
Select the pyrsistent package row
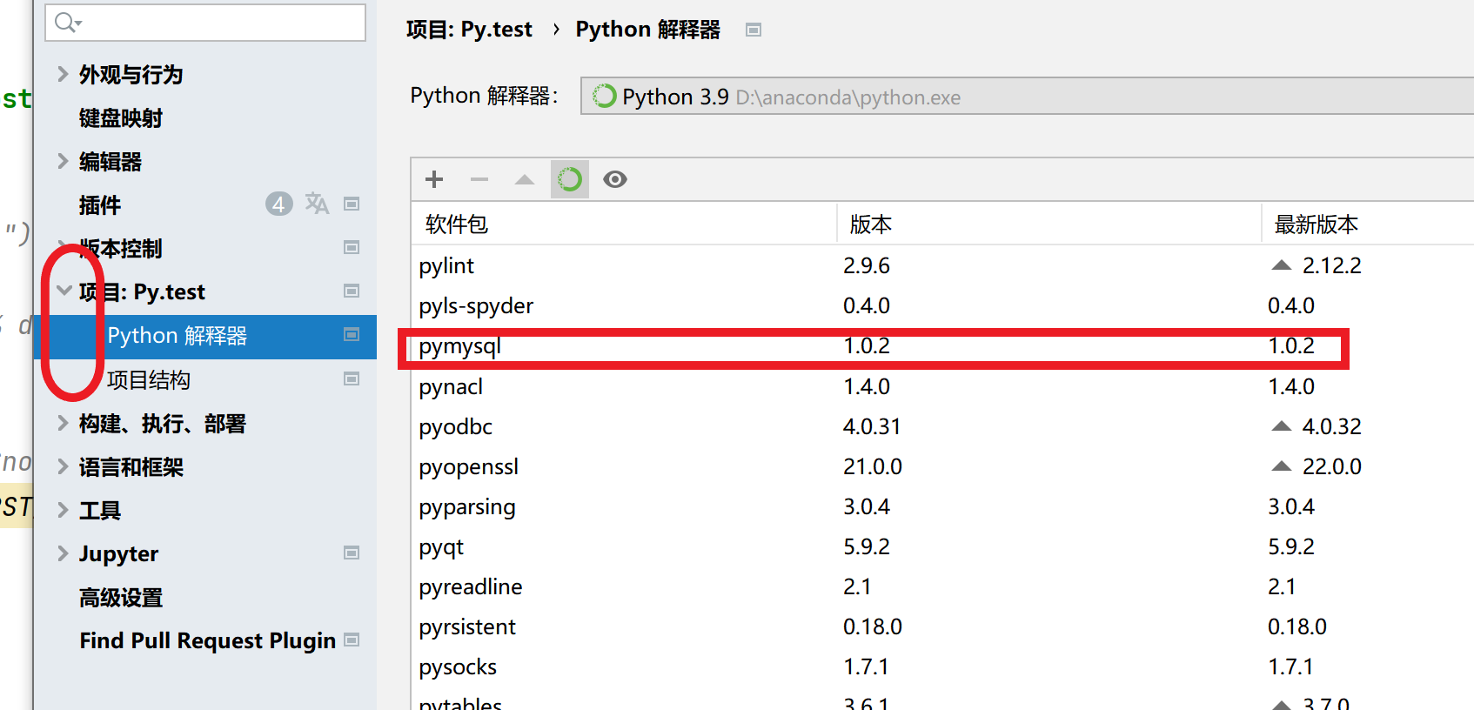(942, 626)
